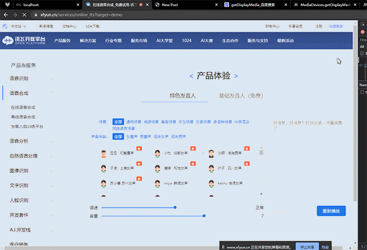Click the page vertical scrollbar
Viewport: 367px width, 250px height.
[x=355, y=113]
